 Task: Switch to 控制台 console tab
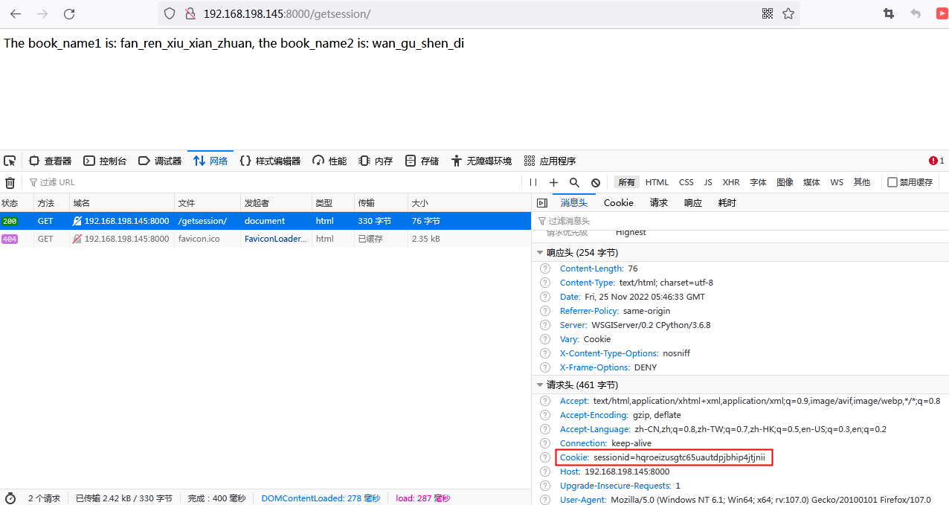pyautogui.click(x=105, y=161)
